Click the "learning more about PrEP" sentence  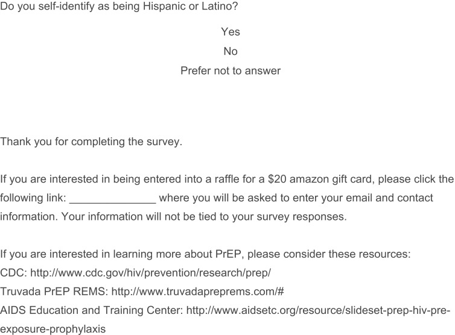205,254
